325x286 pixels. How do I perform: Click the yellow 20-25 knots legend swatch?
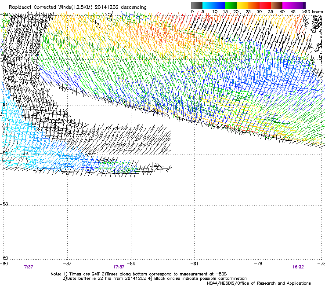point(242,5)
